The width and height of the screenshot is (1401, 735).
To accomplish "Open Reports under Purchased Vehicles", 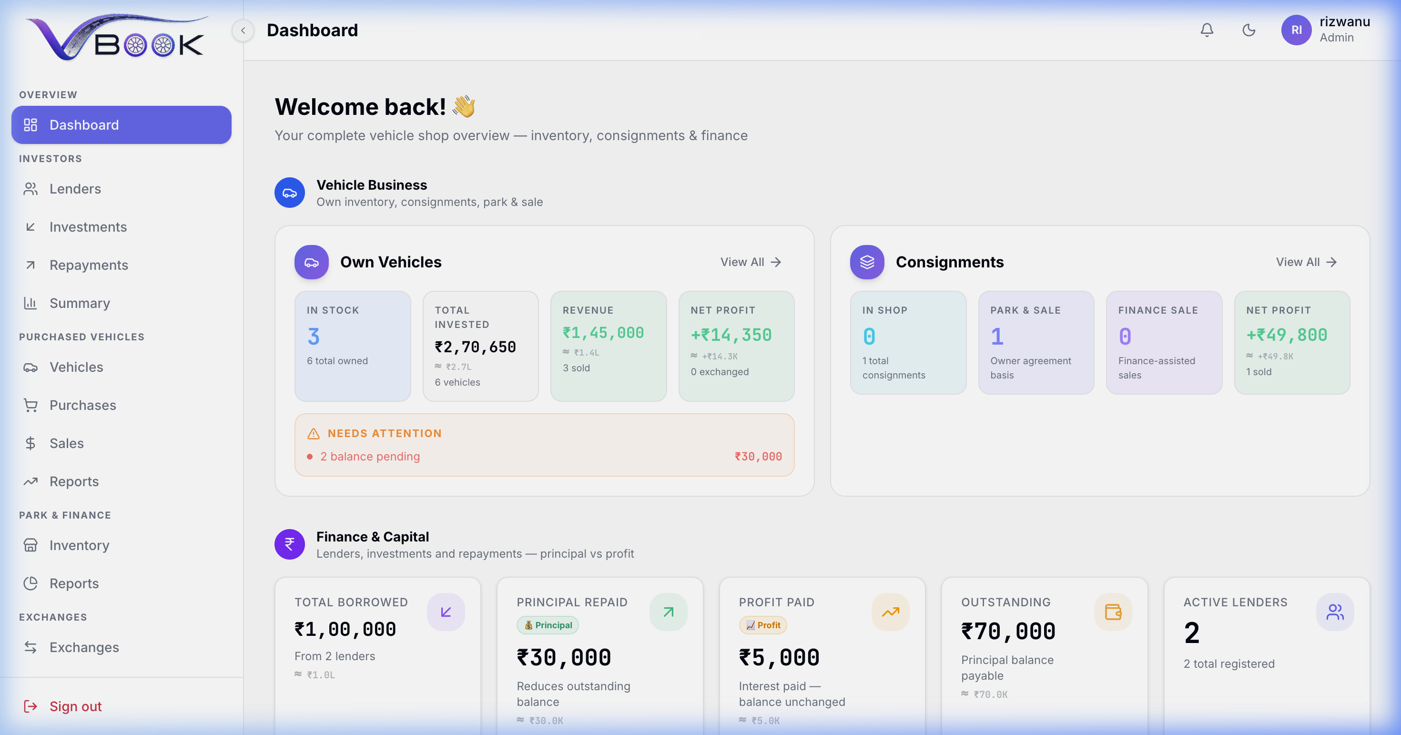I will pos(122,481).
